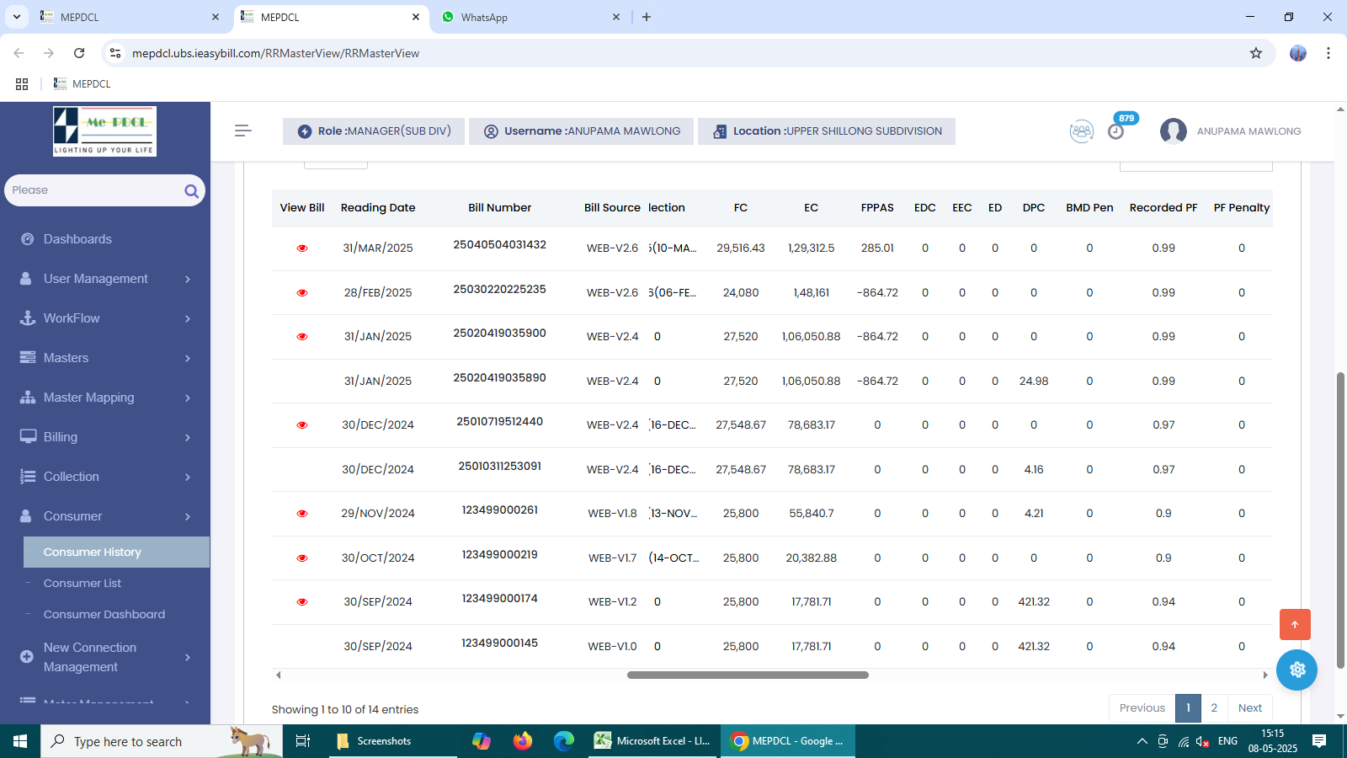The height and width of the screenshot is (758, 1347).
Task: Click the volume muted icon in system tray
Action: [x=1203, y=741]
